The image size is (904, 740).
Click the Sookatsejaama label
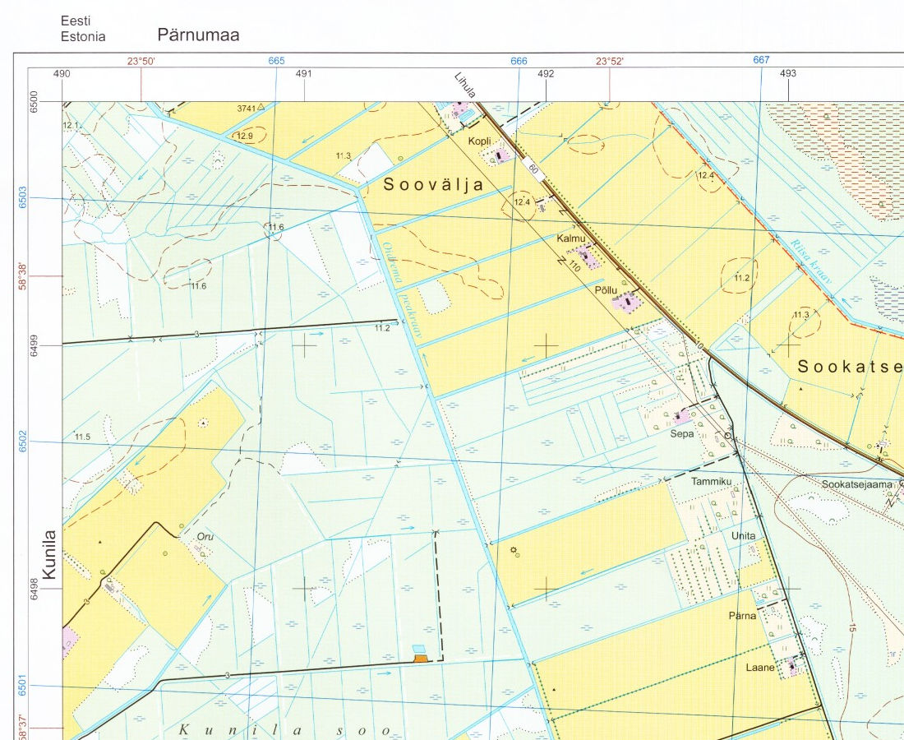pos(856,484)
